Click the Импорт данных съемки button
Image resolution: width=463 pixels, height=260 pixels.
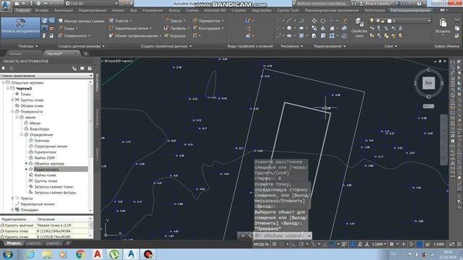81,21
